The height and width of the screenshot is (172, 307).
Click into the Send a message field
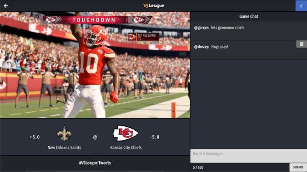coord(249,156)
